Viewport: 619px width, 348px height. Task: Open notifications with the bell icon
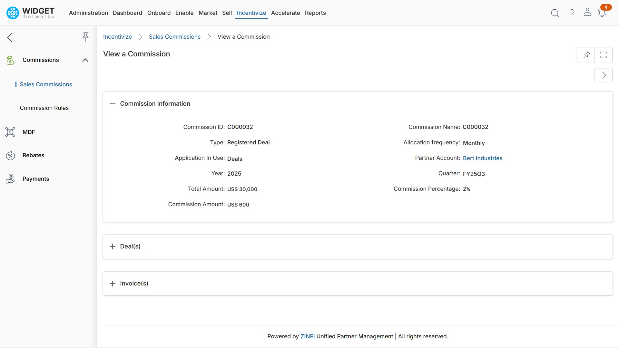602,14
